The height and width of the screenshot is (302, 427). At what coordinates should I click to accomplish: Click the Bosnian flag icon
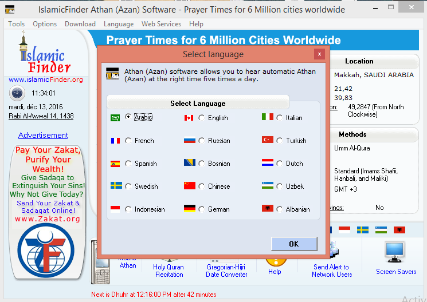click(x=190, y=162)
